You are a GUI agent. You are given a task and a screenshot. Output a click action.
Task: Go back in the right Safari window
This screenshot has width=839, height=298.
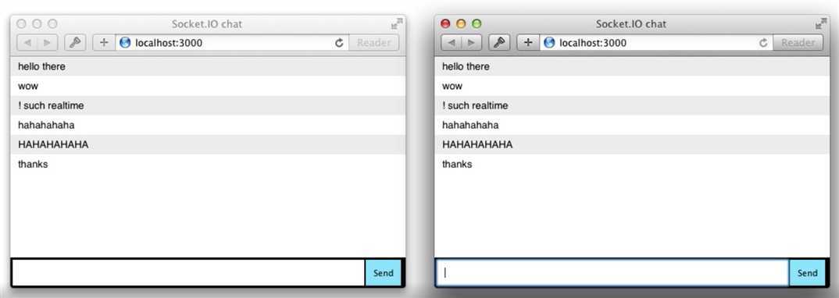click(x=451, y=43)
